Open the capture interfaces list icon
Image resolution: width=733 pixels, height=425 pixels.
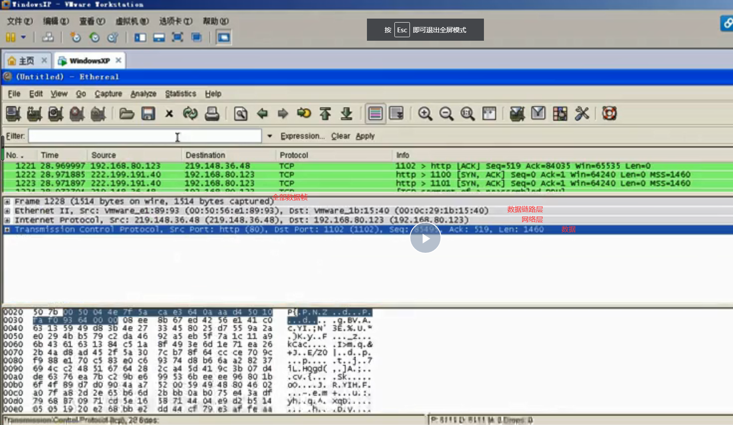point(13,114)
